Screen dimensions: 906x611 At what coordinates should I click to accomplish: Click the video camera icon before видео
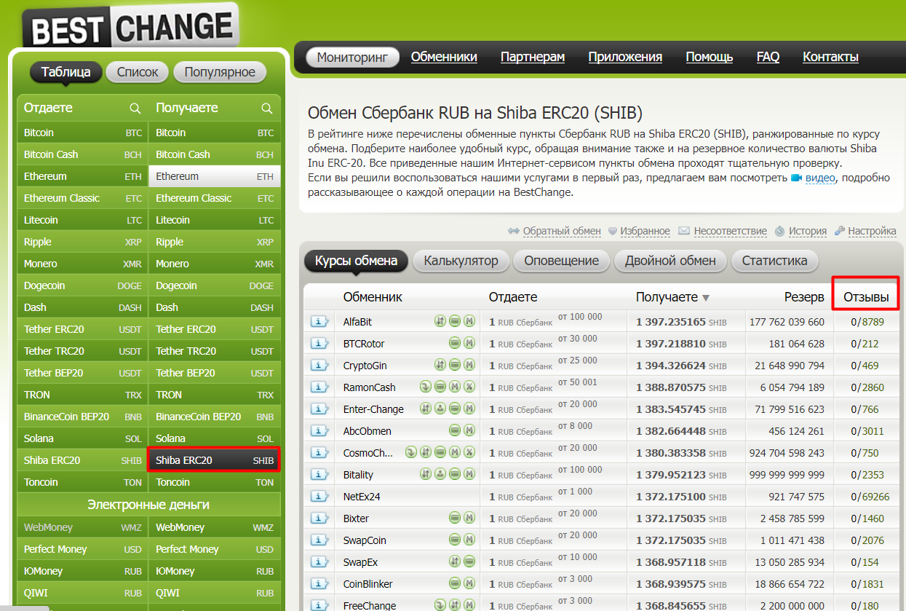[796, 178]
